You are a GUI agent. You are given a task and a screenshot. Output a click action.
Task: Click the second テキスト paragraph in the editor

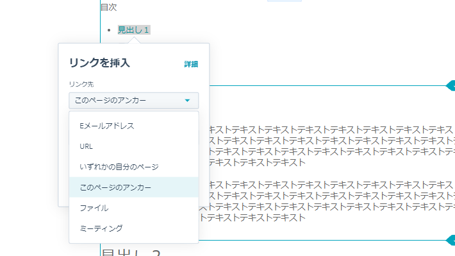[327, 201]
